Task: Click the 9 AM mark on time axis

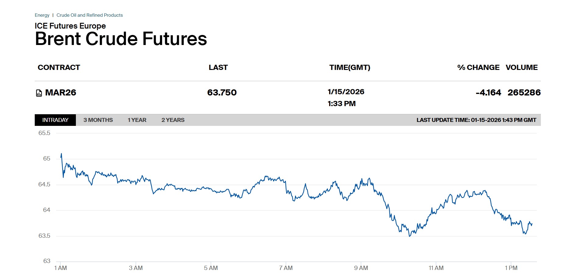Action: (x=361, y=268)
